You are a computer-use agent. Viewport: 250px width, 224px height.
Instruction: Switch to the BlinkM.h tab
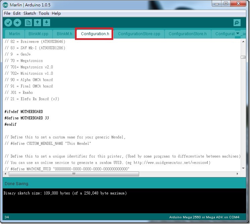click(65, 34)
